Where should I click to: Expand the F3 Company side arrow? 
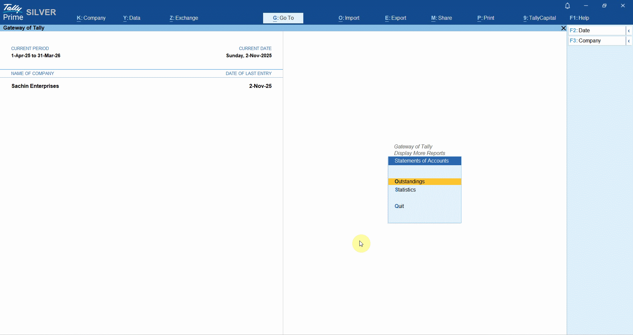[x=629, y=41]
